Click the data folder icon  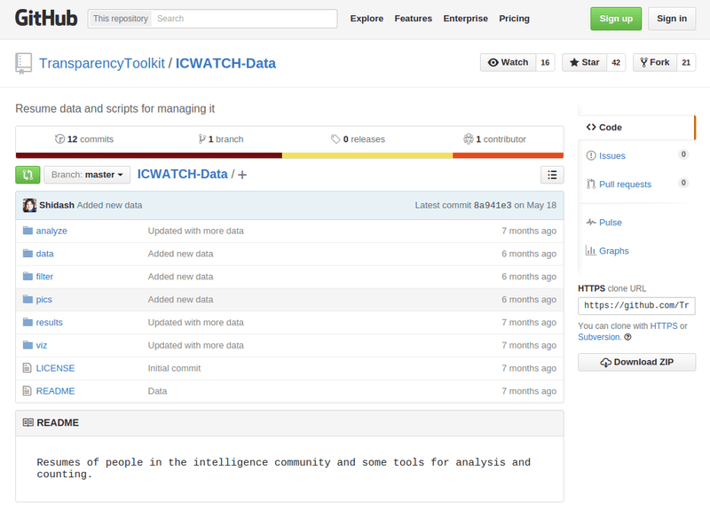click(x=28, y=254)
